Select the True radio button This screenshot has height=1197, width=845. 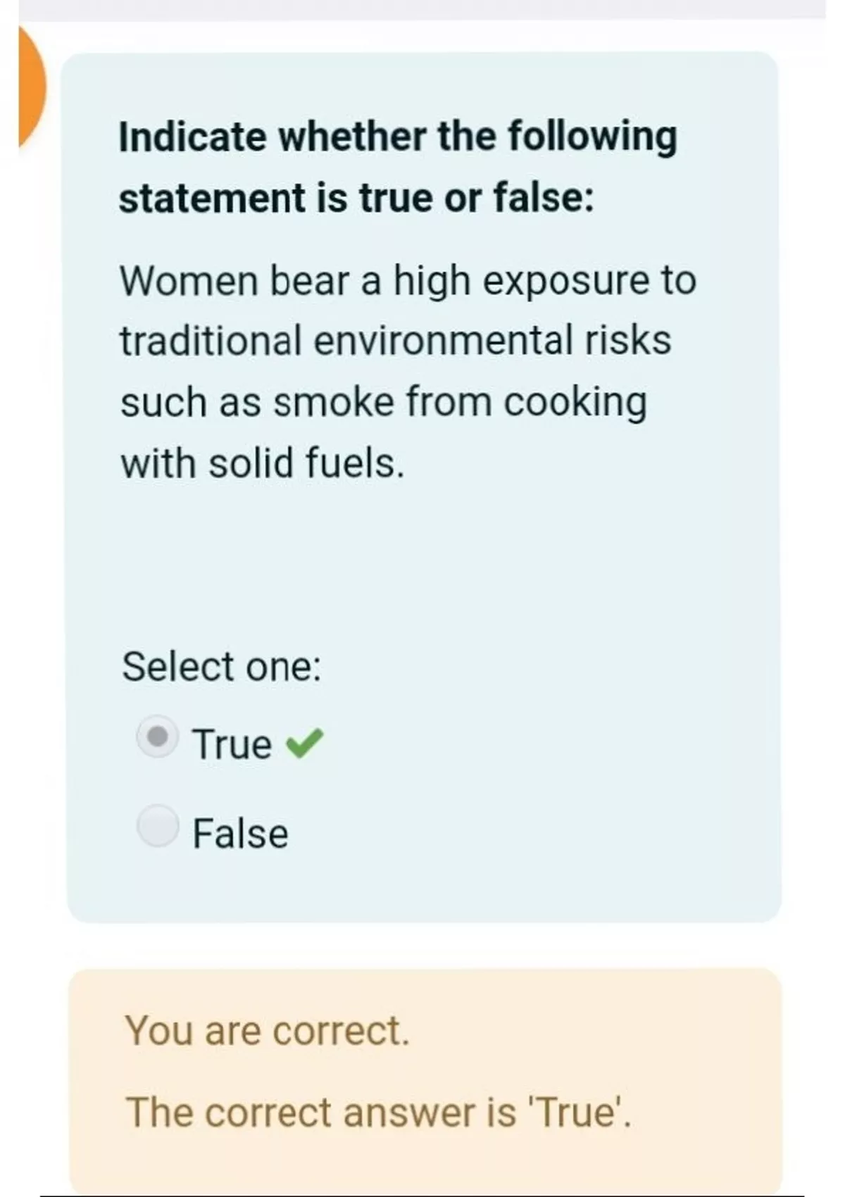[157, 737]
